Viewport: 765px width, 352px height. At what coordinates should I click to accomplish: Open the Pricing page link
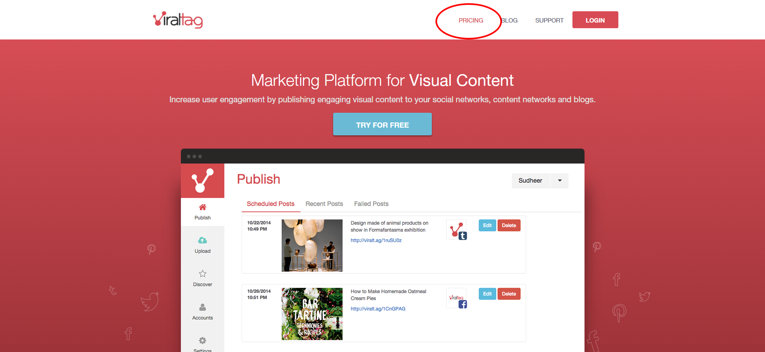point(471,21)
